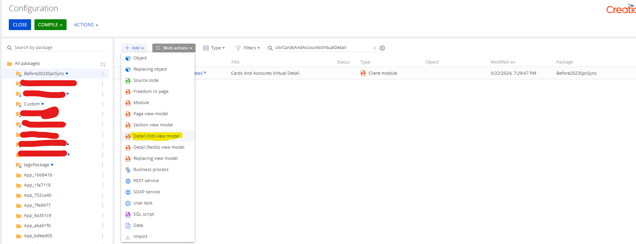The height and width of the screenshot is (244, 636).
Task: Choose Import from the Add menu
Action: pyautogui.click(x=158, y=237)
